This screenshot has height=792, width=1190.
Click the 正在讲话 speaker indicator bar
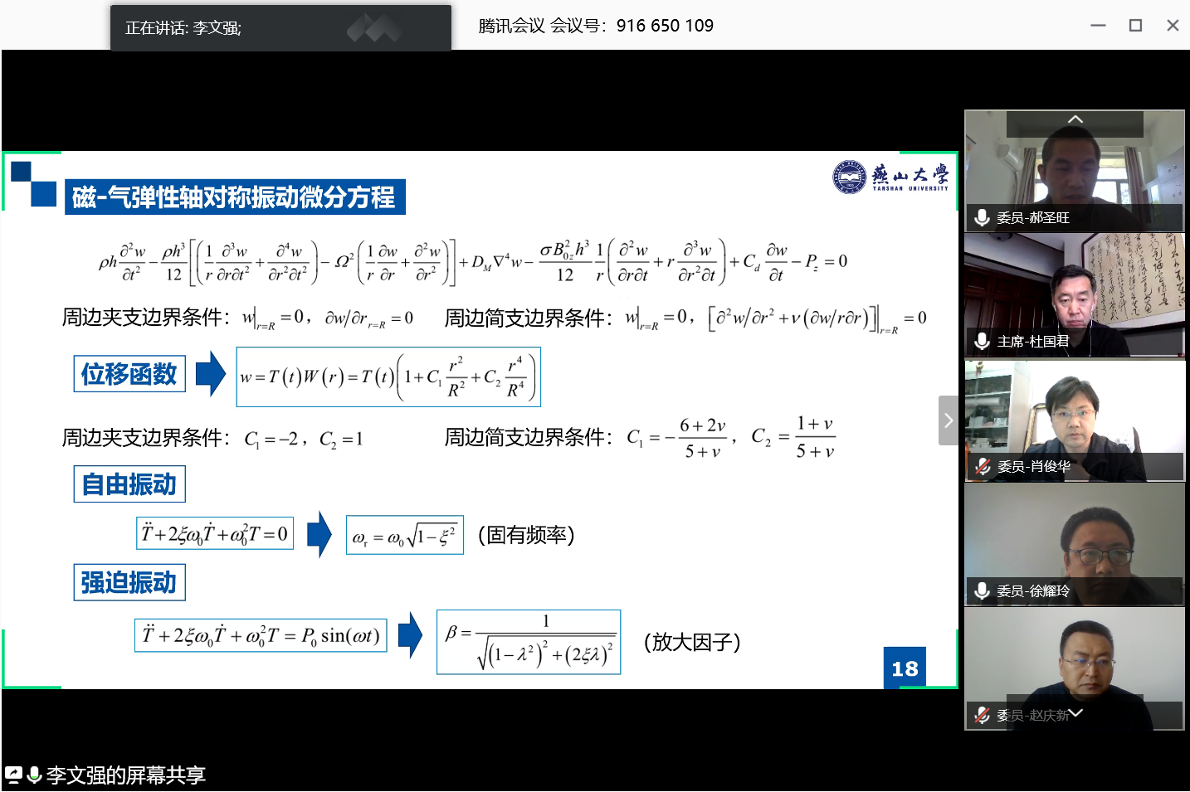pos(280,28)
